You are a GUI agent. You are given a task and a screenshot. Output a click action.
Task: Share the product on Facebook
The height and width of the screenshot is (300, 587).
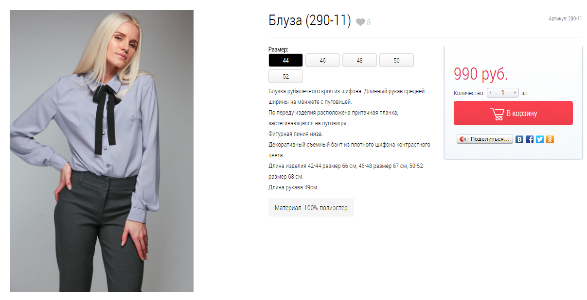[530, 139]
